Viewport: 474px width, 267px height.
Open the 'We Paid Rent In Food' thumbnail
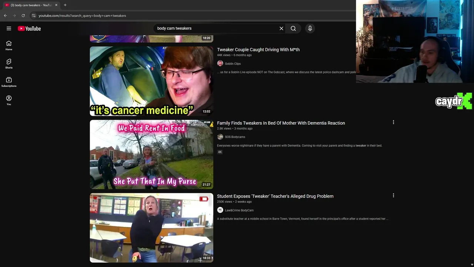point(151,154)
